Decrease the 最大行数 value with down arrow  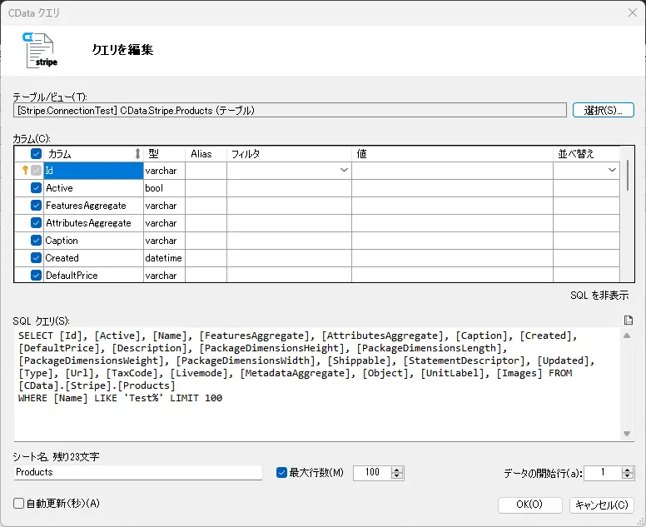(397, 476)
